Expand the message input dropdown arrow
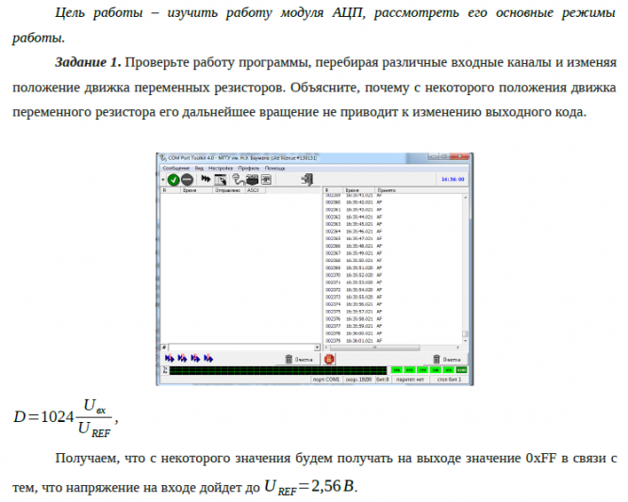Image resolution: width=628 pixels, height=502 pixels. pos(317,348)
